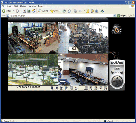Open the Edycja menu
This screenshot has width=136, height=123.
click(9, 6)
